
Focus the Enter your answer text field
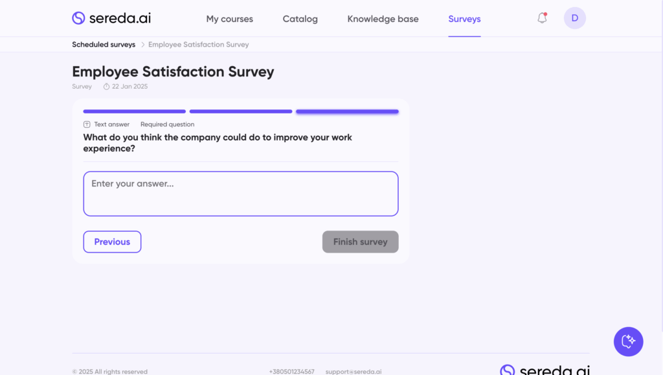coord(241,194)
